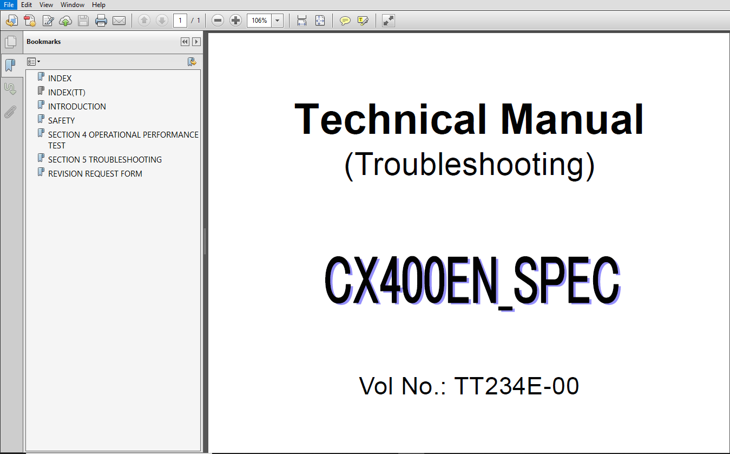This screenshot has height=454, width=730.
Task: Click the 'Bookmarks' panel title
Action: (x=43, y=42)
